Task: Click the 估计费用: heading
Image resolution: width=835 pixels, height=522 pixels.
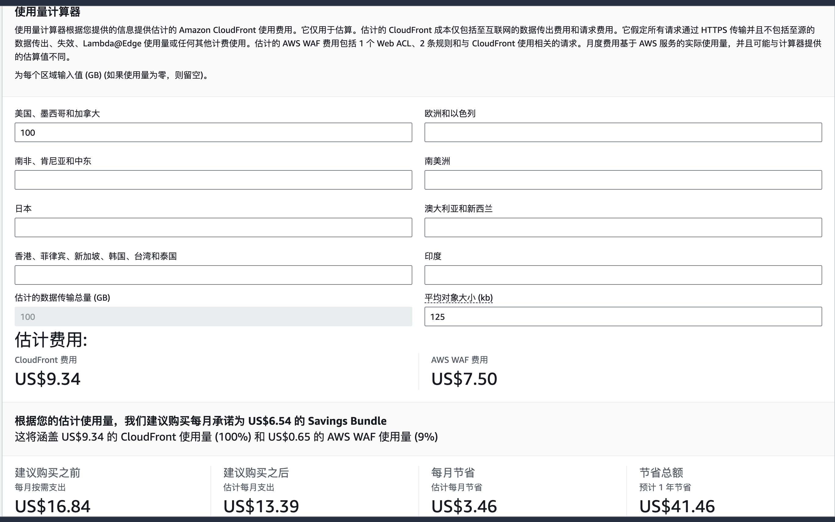Action: (51, 340)
